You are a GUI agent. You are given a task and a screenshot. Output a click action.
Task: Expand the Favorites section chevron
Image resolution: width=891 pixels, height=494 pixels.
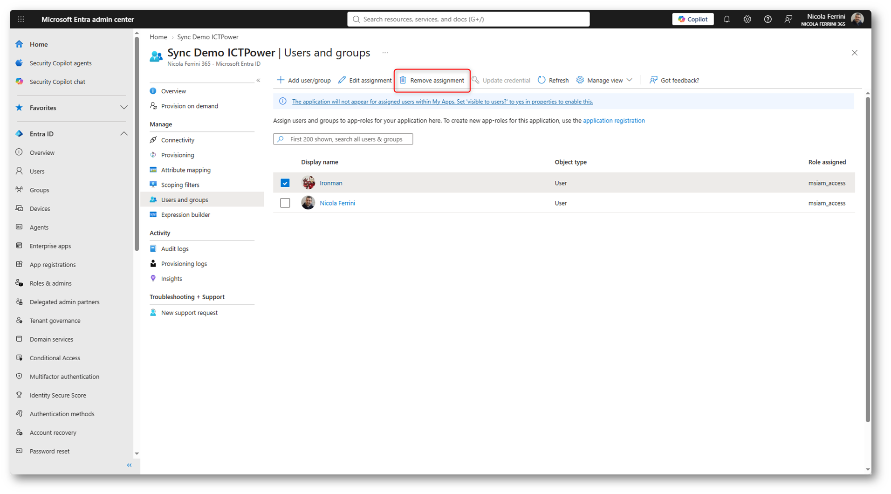click(123, 108)
